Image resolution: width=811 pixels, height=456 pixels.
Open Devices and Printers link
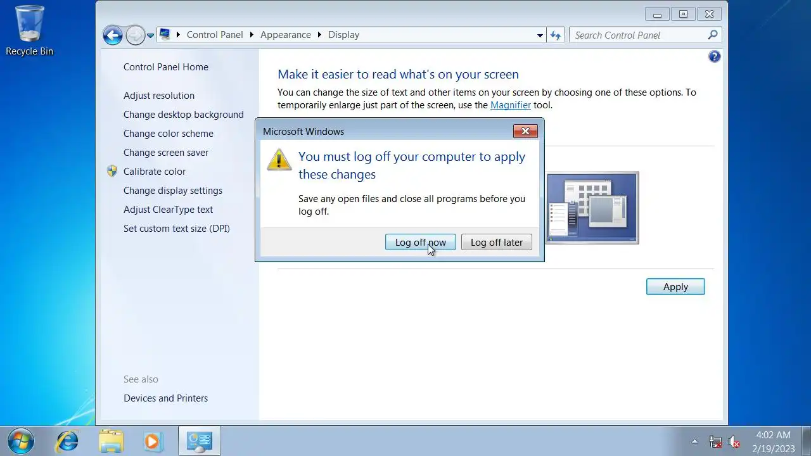166,398
